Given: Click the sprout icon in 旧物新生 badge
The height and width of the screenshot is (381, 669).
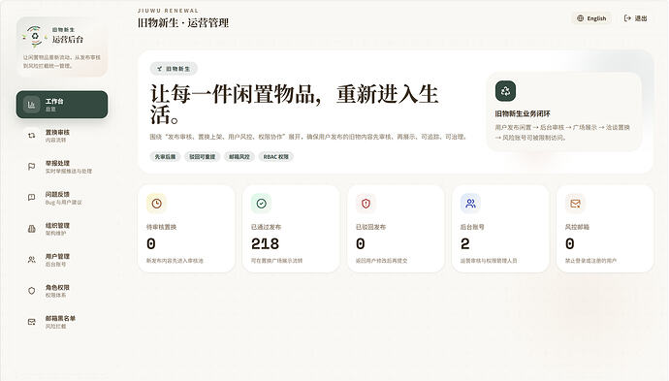Looking at the screenshot, I should [x=159, y=69].
